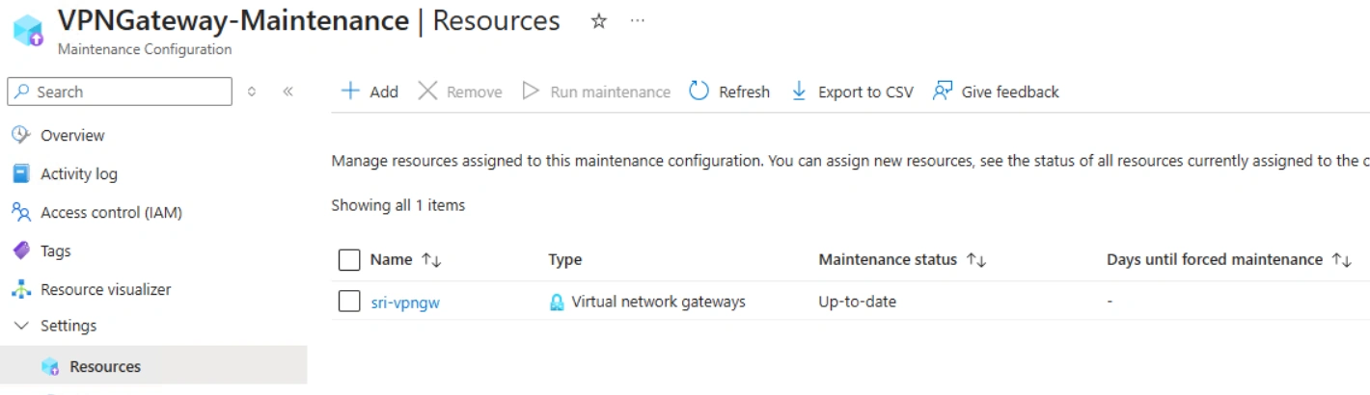The height and width of the screenshot is (395, 1370).
Task: Click the sidebar expand/collapse up-down arrows
Action: pyautogui.click(x=252, y=92)
